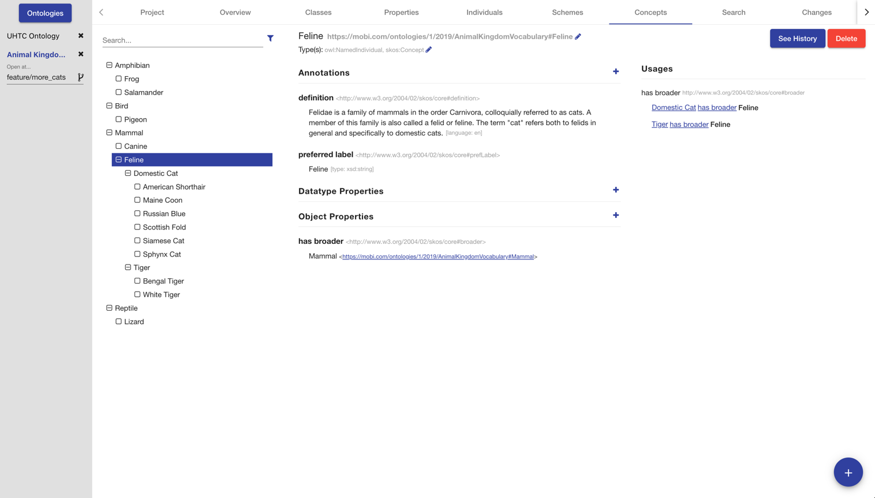
Task: Add a Datatype Property using its plus icon
Action: pos(615,190)
